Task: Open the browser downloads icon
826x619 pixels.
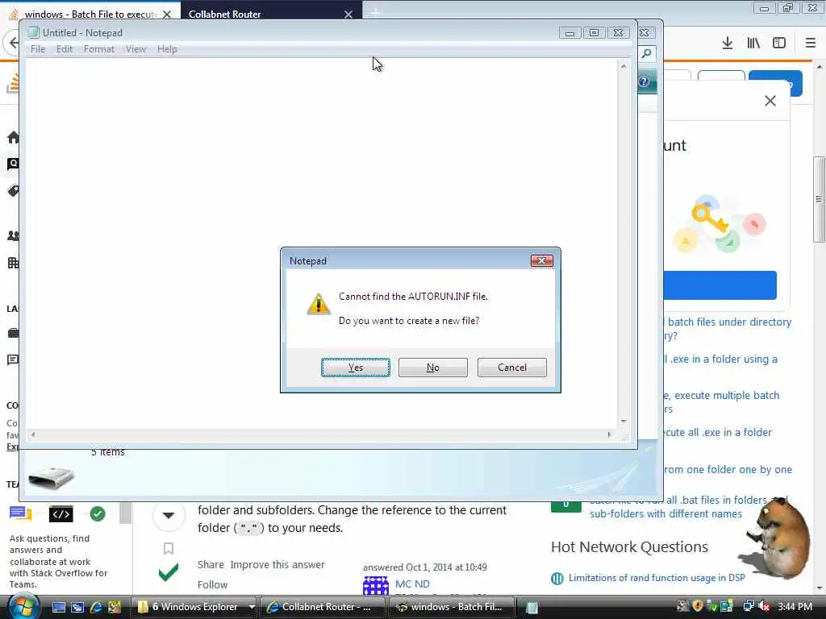Action: 728,44
